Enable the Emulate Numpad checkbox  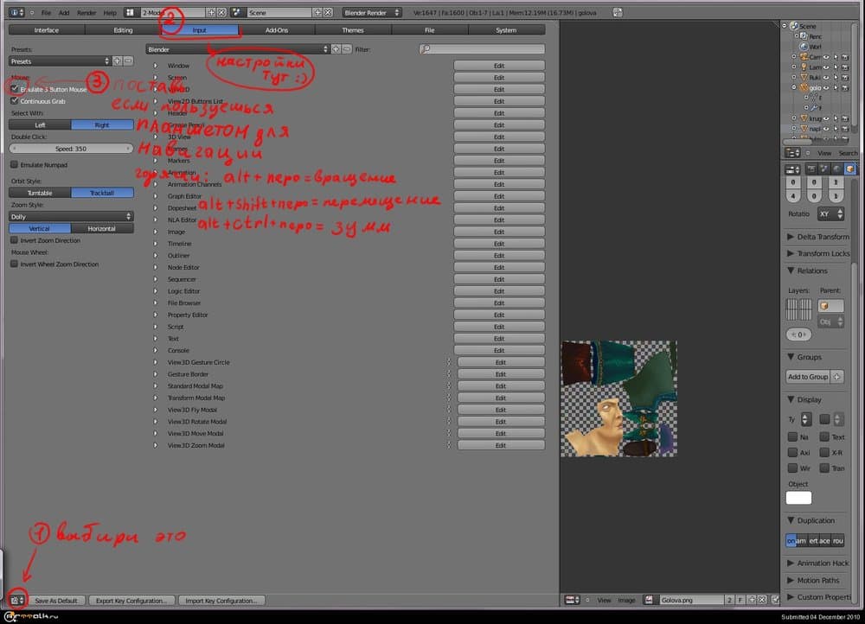pyautogui.click(x=14, y=164)
